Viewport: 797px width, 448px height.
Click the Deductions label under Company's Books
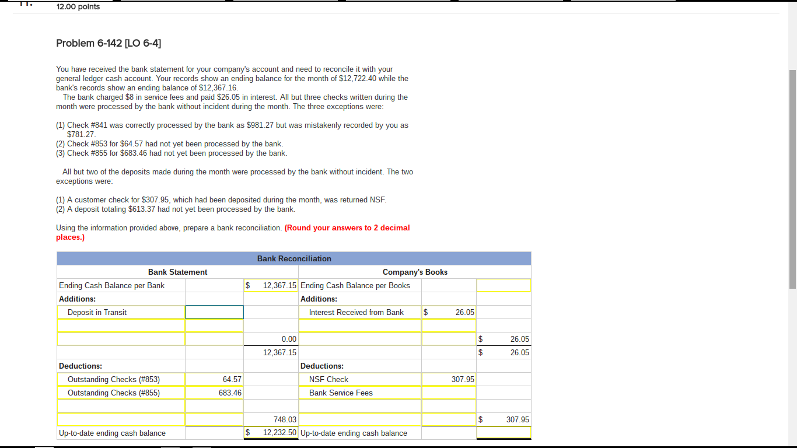pos(321,366)
